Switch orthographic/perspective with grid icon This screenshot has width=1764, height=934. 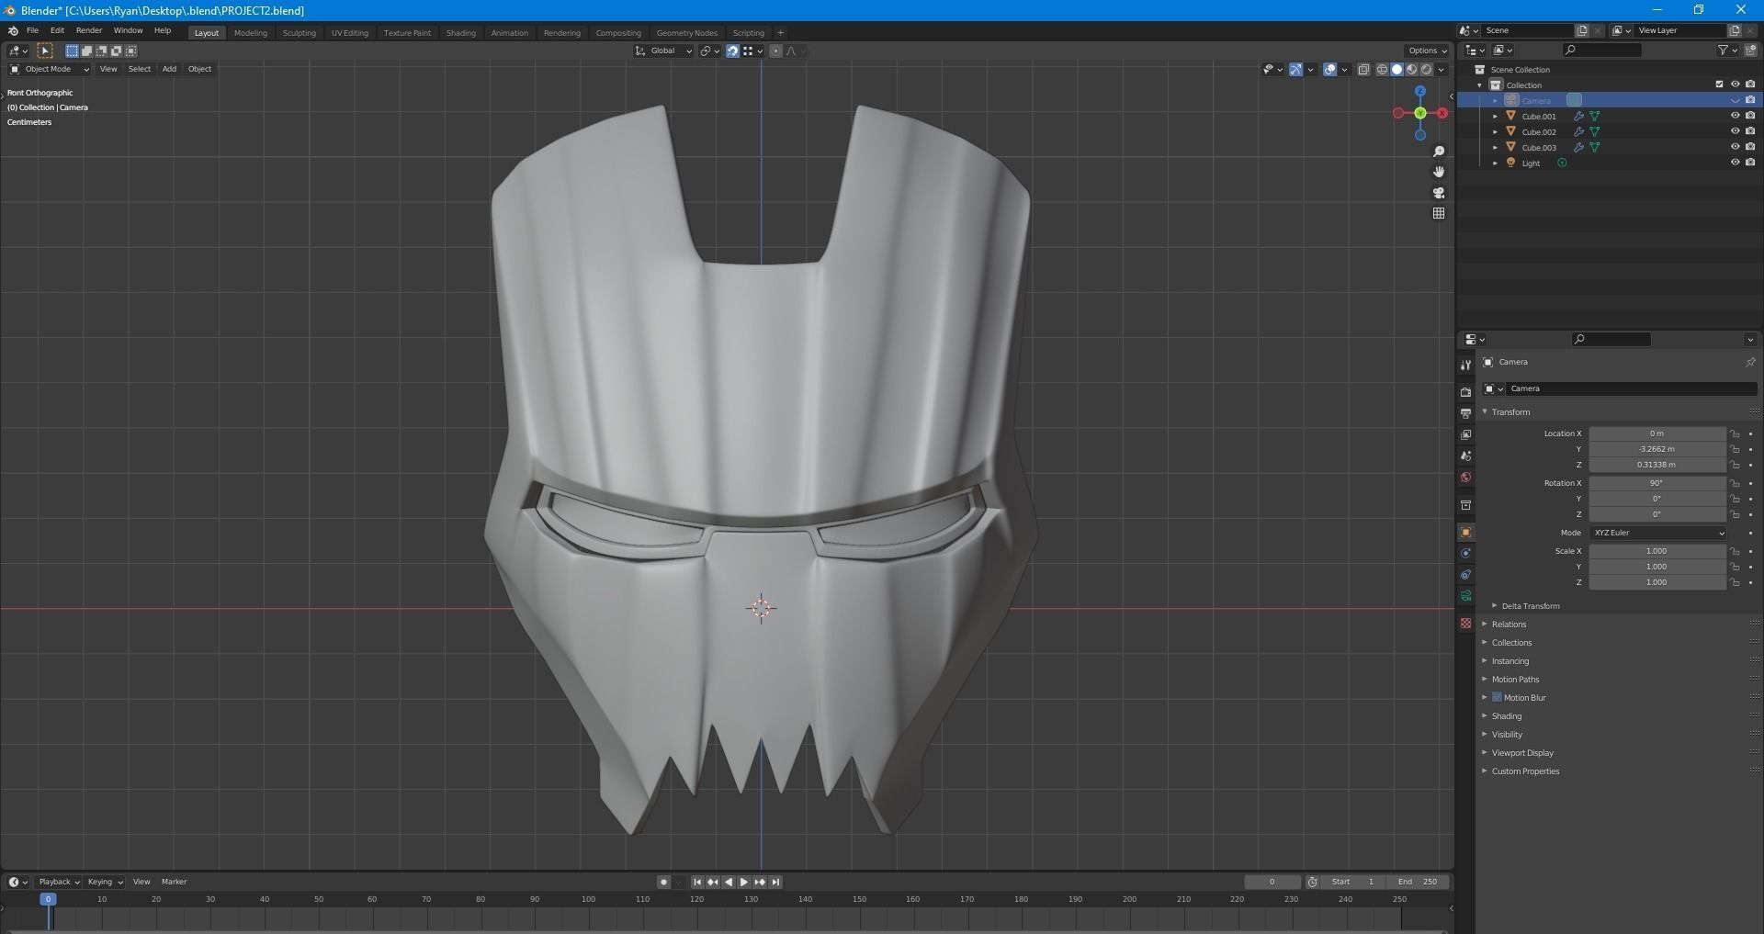1439,213
